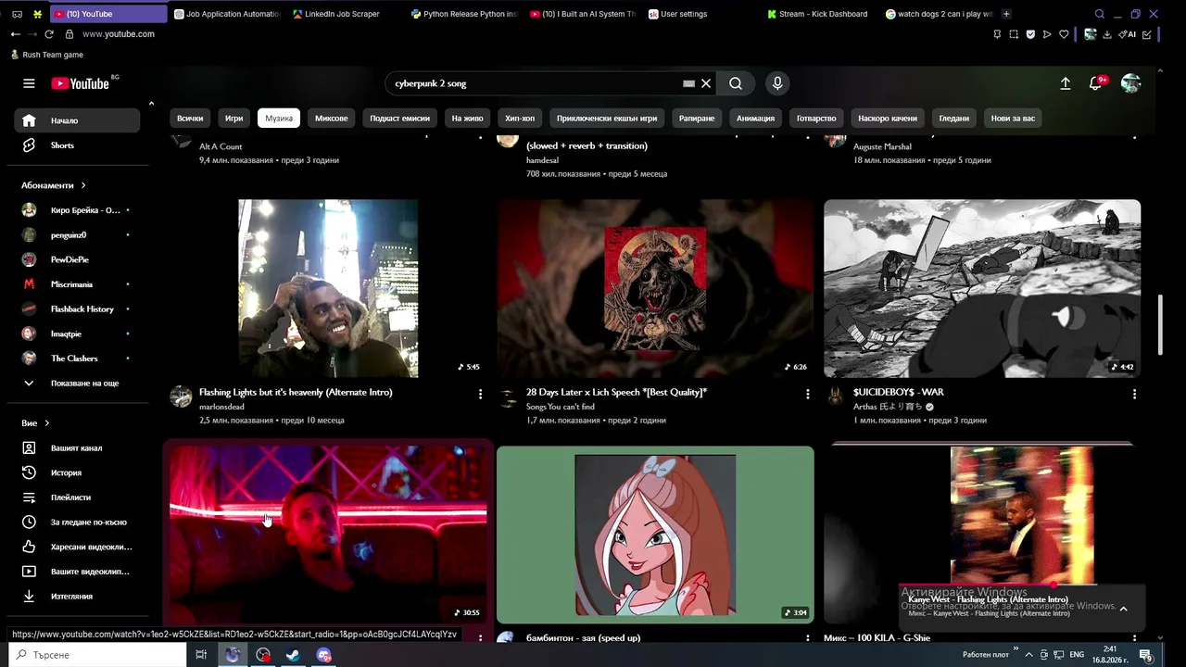The height and width of the screenshot is (667, 1186).
Task: Click the page vertical scrollbar thumb
Action: point(1161,324)
